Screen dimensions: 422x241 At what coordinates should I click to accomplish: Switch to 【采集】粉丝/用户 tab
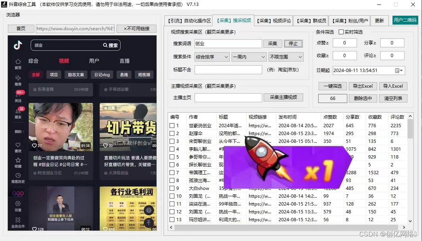(x=350, y=21)
